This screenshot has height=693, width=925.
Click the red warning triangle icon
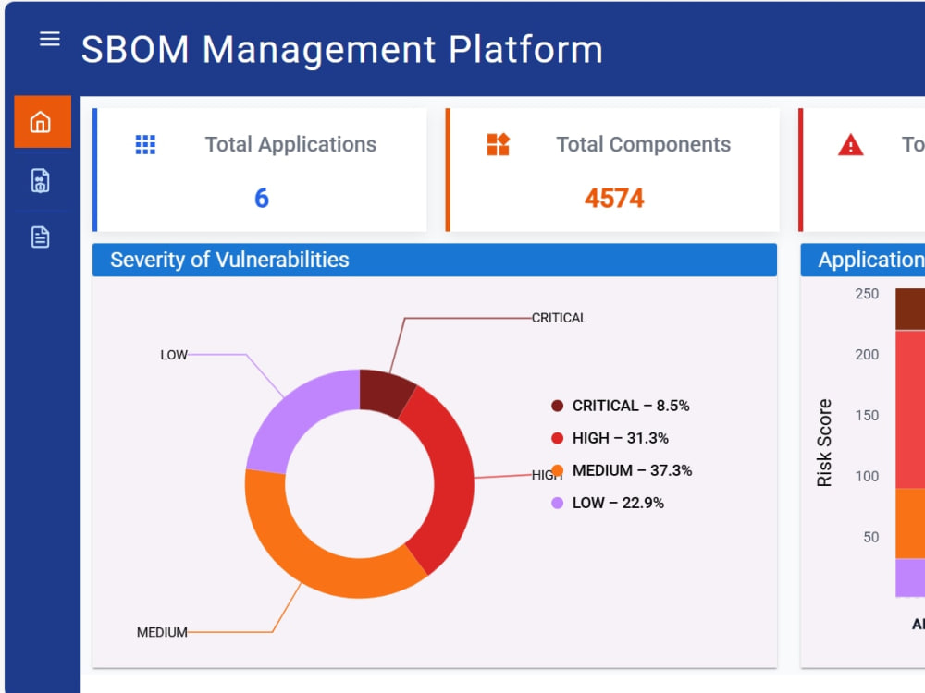(x=851, y=145)
